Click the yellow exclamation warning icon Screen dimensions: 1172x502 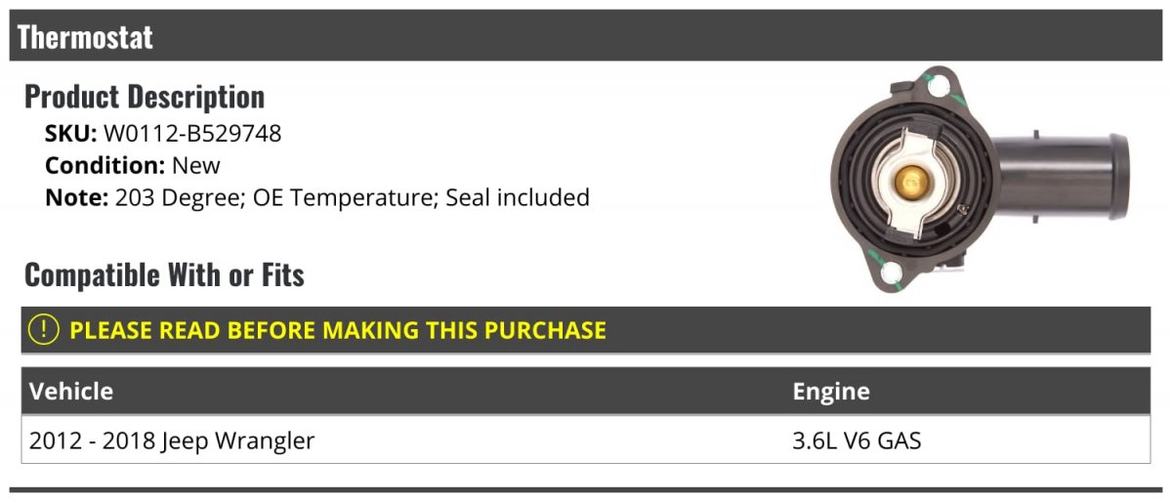coord(44,330)
